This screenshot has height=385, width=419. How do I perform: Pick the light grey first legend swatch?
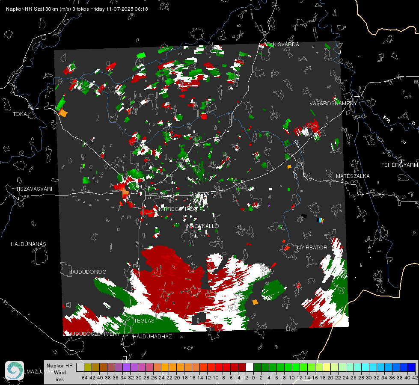tap(80, 367)
